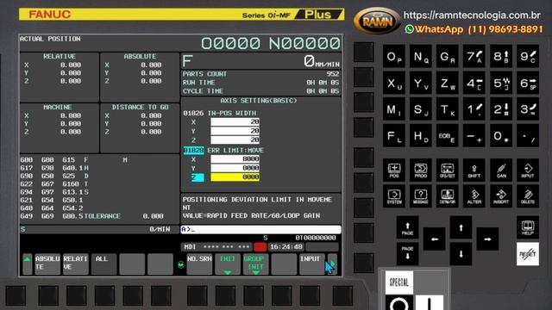Click the Y/V axis key
Image resolution: width=552 pixels, height=310 pixels.
click(x=421, y=84)
